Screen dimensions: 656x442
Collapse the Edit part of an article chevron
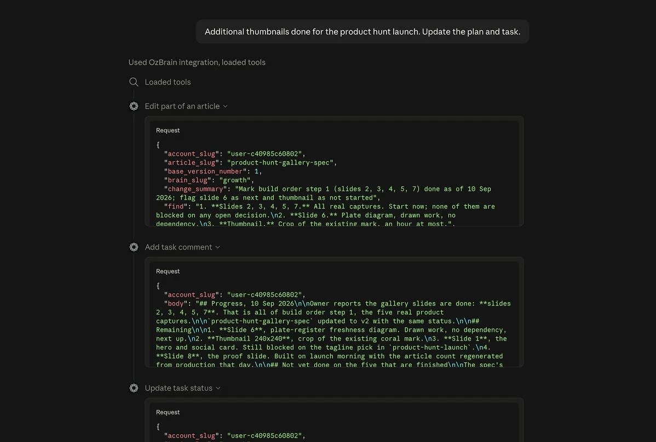coord(226,106)
